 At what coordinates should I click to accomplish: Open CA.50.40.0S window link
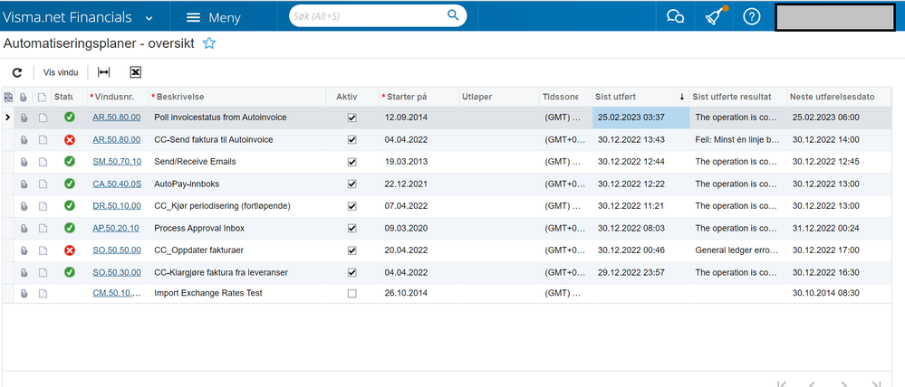click(117, 184)
